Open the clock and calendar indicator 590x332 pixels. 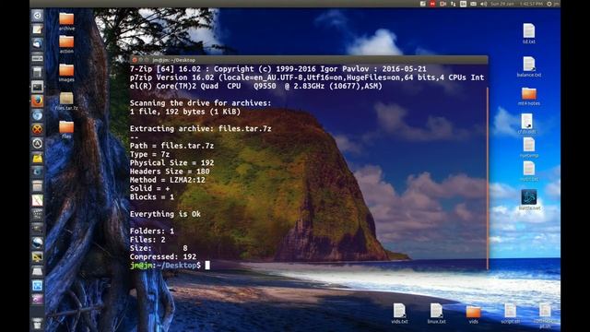pos(516,4)
